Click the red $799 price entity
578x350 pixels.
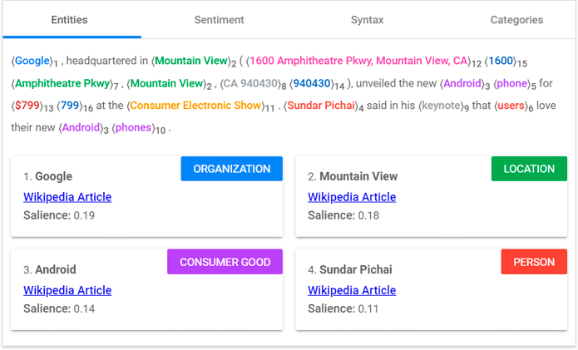[27, 106]
